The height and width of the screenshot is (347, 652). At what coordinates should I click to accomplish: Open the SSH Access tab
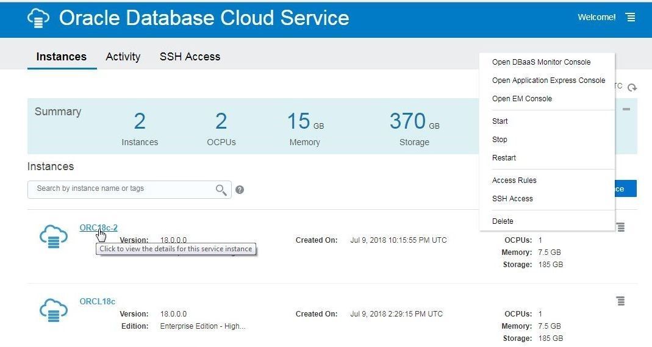pos(190,57)
